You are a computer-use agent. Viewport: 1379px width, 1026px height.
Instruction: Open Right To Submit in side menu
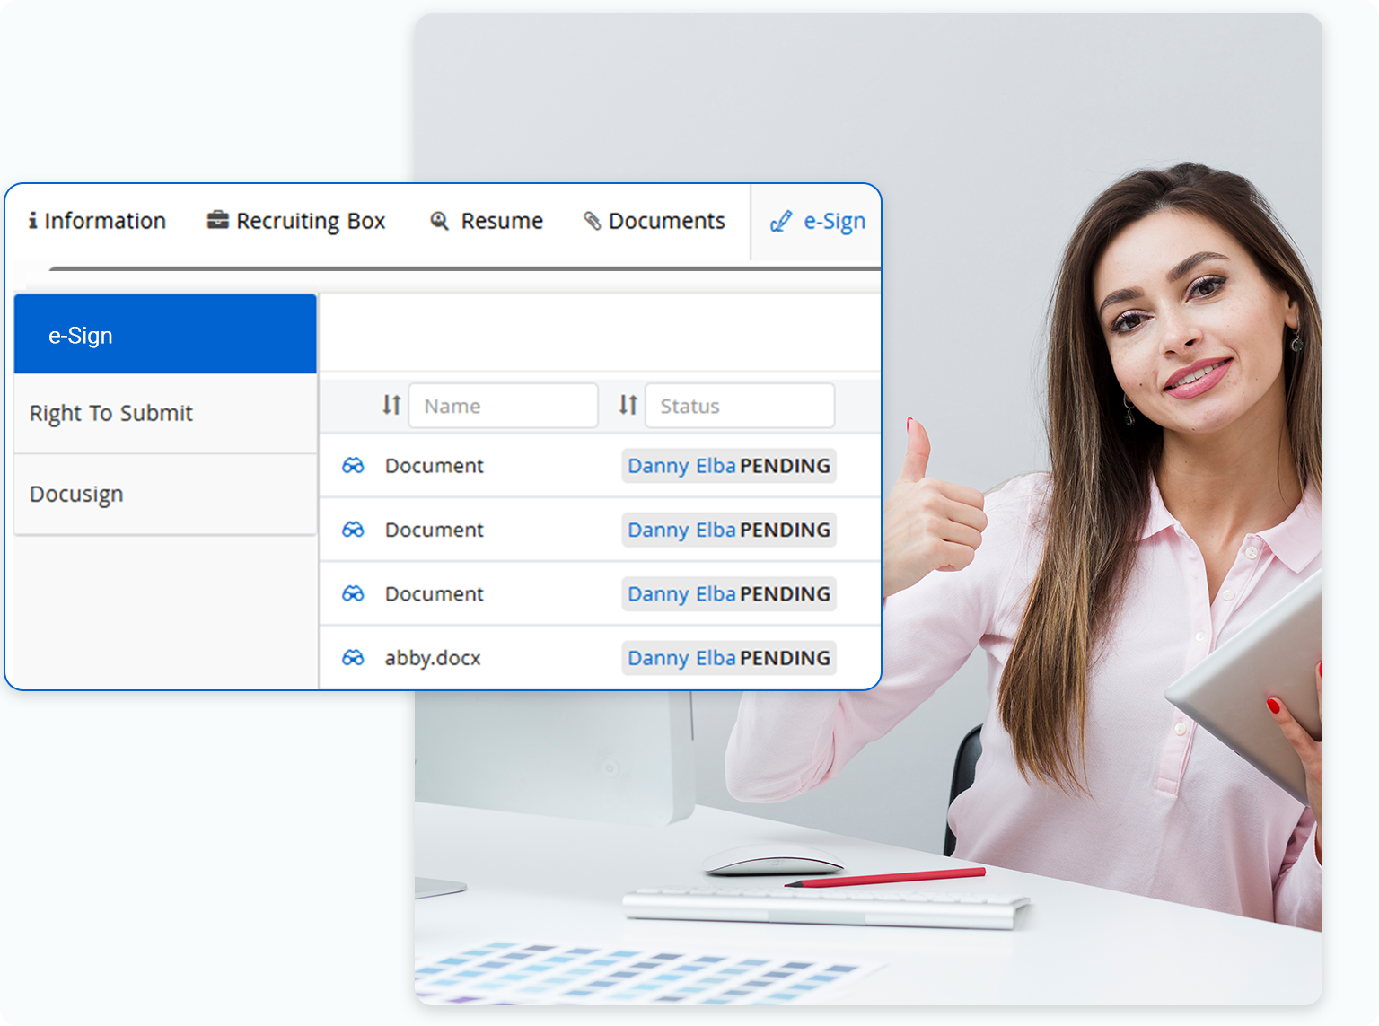(x=165, y=414)
